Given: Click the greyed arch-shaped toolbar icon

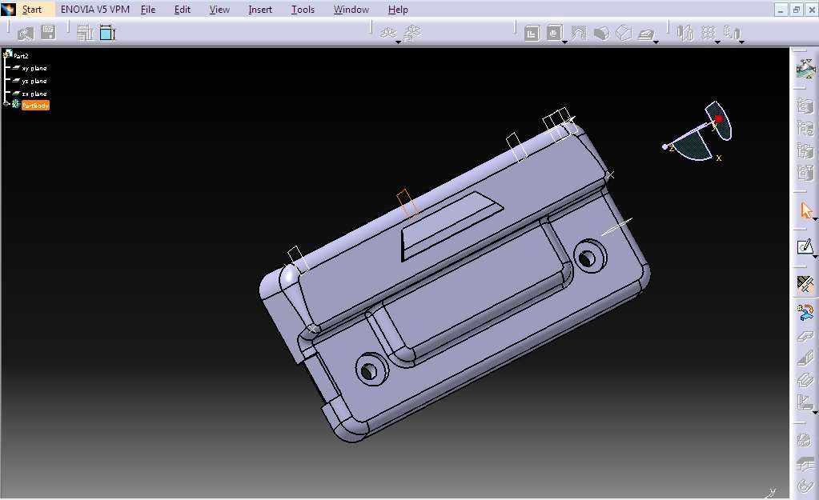Looking at the screenshot, I should coord(578,34).
